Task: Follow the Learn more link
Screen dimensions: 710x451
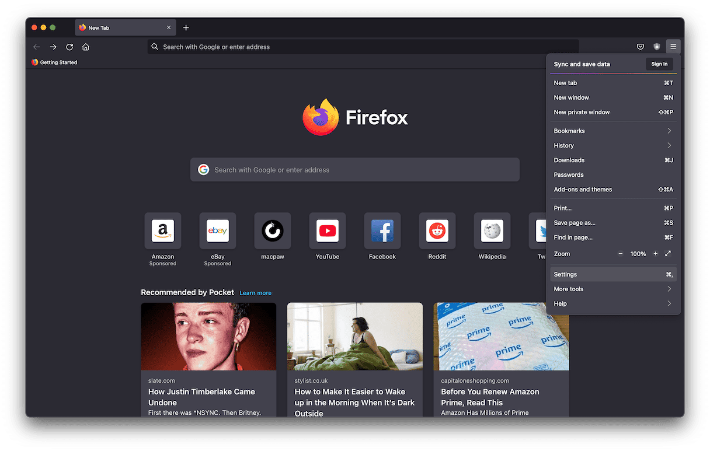Action: tap(255, 293)
